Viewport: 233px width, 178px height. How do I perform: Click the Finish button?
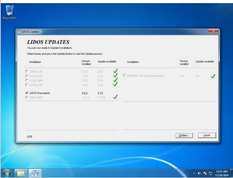point(207,135)
